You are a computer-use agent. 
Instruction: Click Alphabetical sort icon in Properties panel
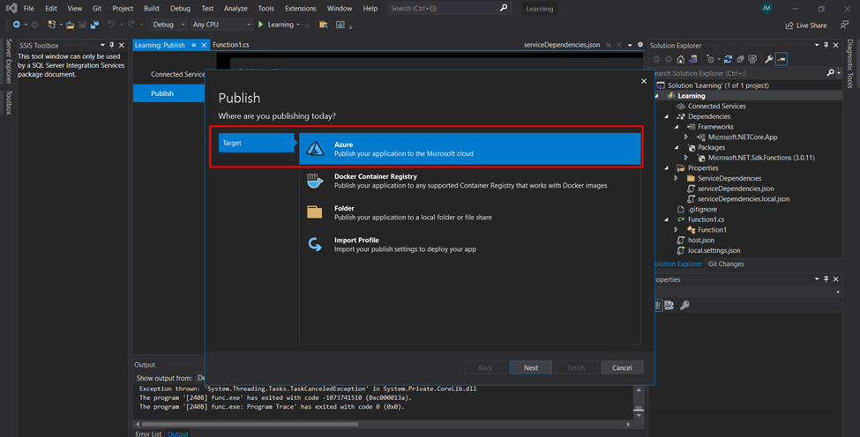[x=669, y=306]
